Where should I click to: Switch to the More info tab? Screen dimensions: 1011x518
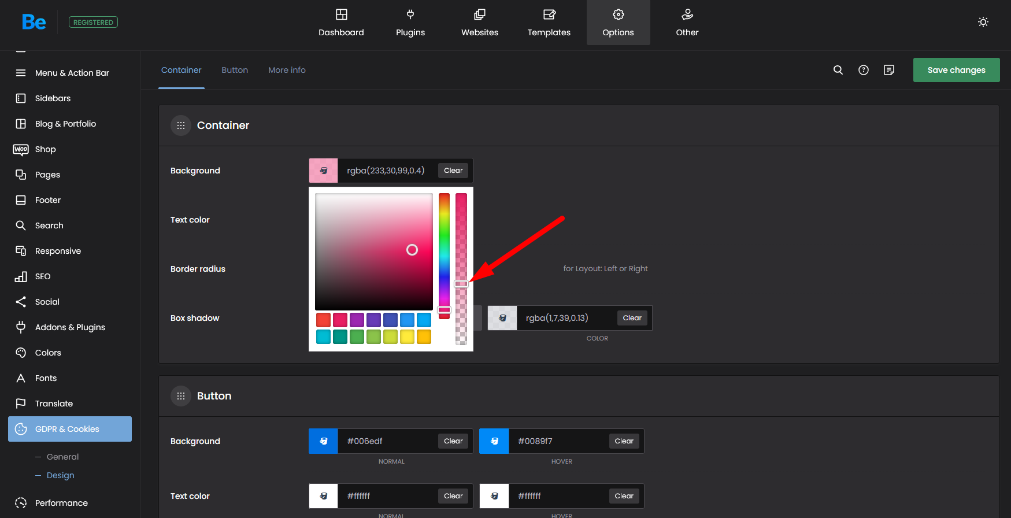pos(287,70)
